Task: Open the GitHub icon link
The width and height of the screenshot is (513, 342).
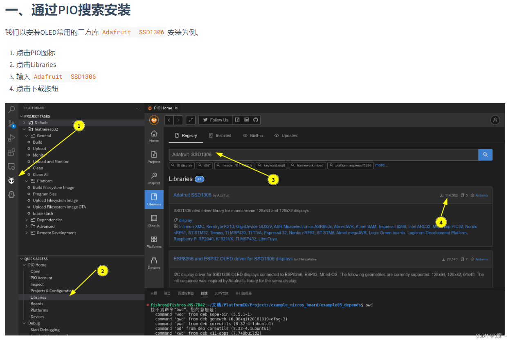Action: (256, 120)
